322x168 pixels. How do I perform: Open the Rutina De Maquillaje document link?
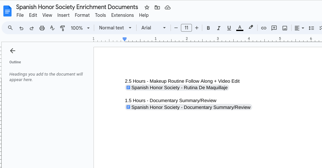point(179,88)
